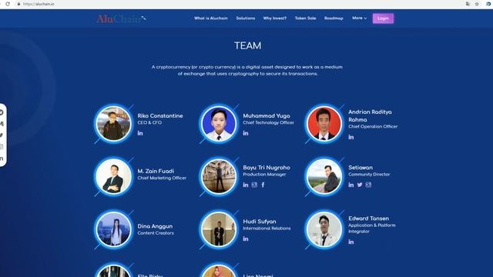The width and height of the screenshot is (493, 277).
Task: Click LinkedIn icon in side social bar
Action: coord(2,159)
